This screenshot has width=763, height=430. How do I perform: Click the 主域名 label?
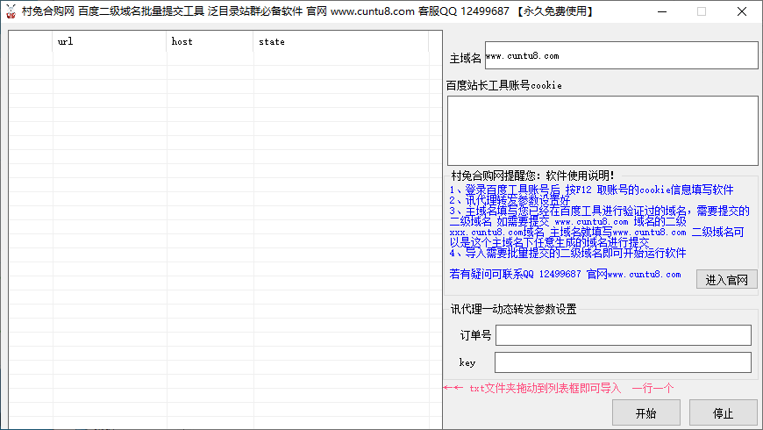tap(465, 59)
